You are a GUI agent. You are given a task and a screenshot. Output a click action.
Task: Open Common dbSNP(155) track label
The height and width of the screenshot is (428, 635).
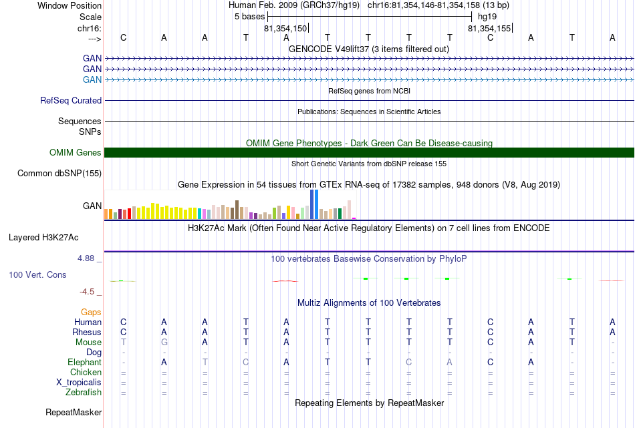(x=59, y=173)
